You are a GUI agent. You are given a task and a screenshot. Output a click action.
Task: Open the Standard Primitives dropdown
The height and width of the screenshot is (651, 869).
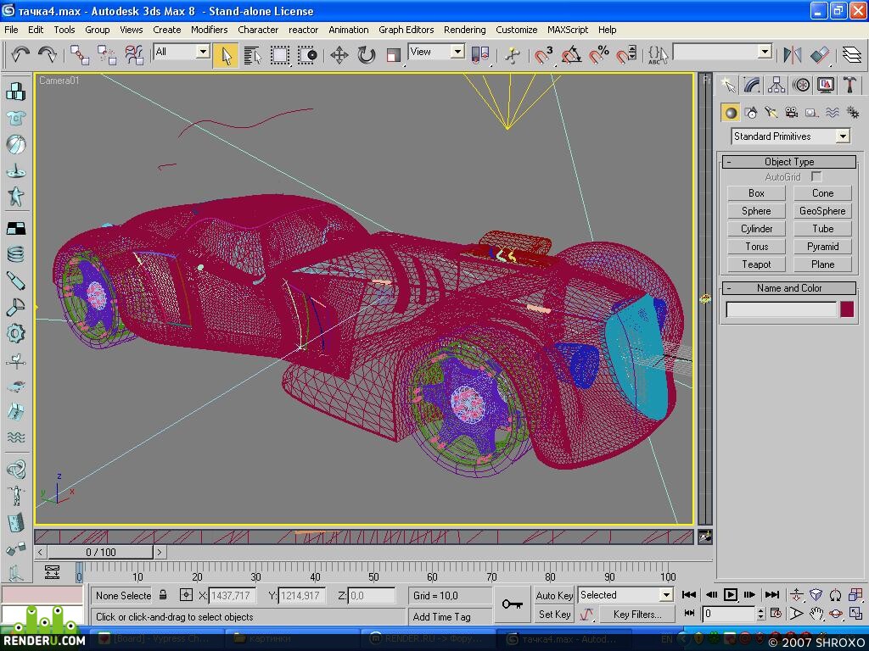click(x=790, y=136)
